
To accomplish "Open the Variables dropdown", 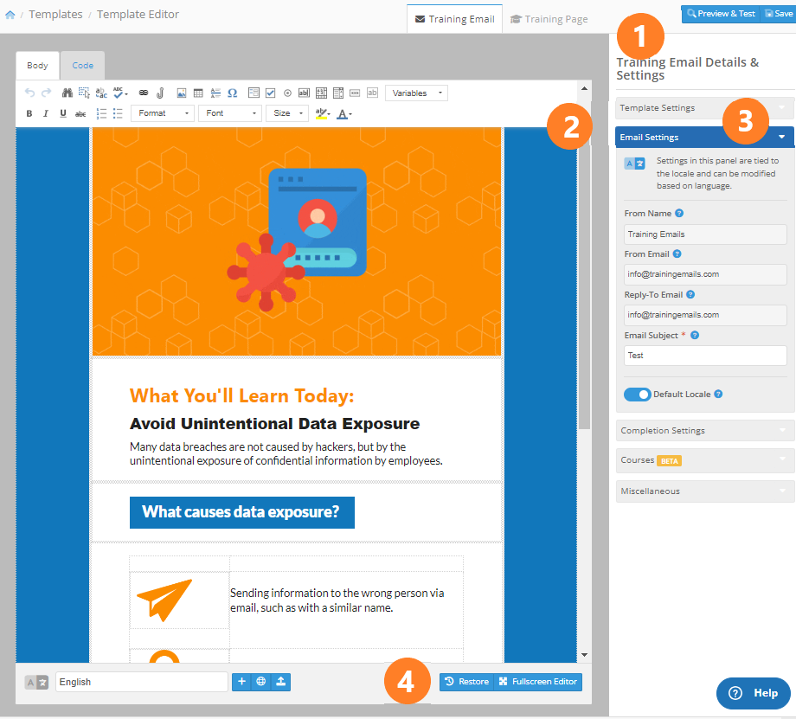I will (416, 93).
